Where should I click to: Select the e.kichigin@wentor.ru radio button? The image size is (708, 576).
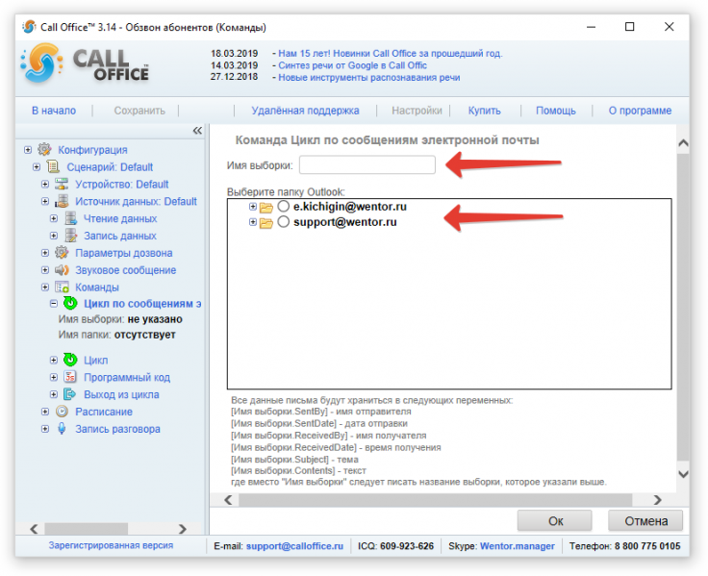click(x=283, y=207)
